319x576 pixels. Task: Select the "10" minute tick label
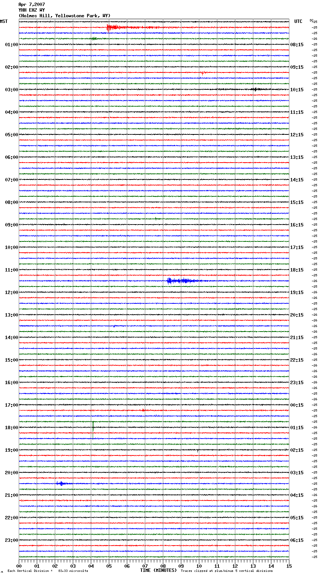[x=199, y=566]
